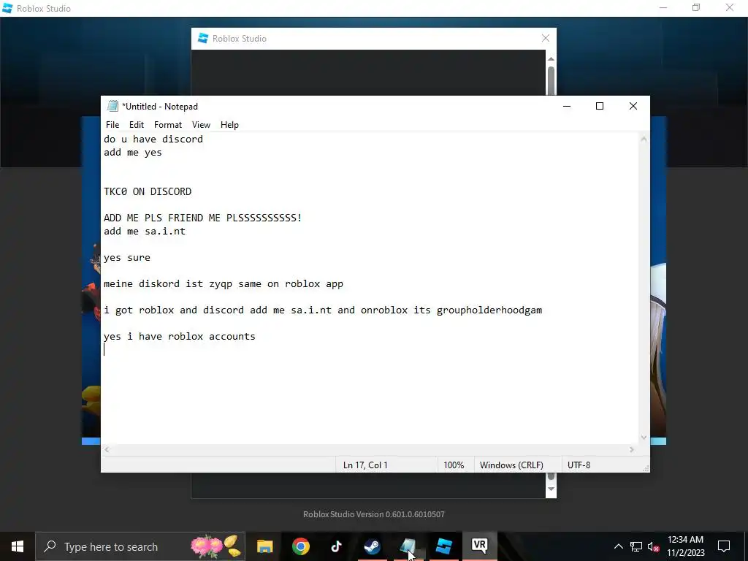Screen dimensions: 748x561
Task: Click the word 'groupholderhoodgam' in Notepad
Action: click(489, 310)
